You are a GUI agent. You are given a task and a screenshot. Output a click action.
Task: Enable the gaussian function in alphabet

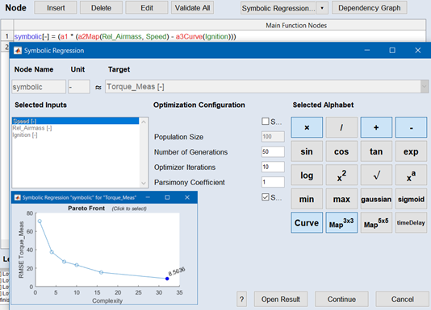coord(376,199)
